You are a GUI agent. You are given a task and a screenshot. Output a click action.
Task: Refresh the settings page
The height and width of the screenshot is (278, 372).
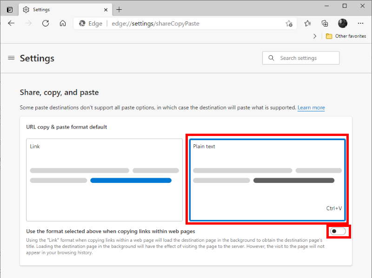click(x=45, y=23)
